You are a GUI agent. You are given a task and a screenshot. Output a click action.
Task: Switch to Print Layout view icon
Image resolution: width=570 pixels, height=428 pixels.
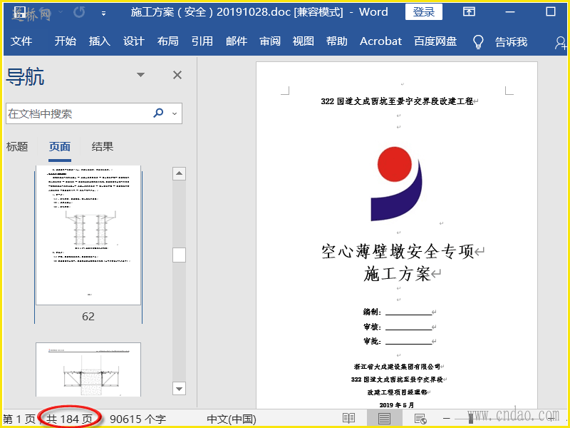[384, 419]
